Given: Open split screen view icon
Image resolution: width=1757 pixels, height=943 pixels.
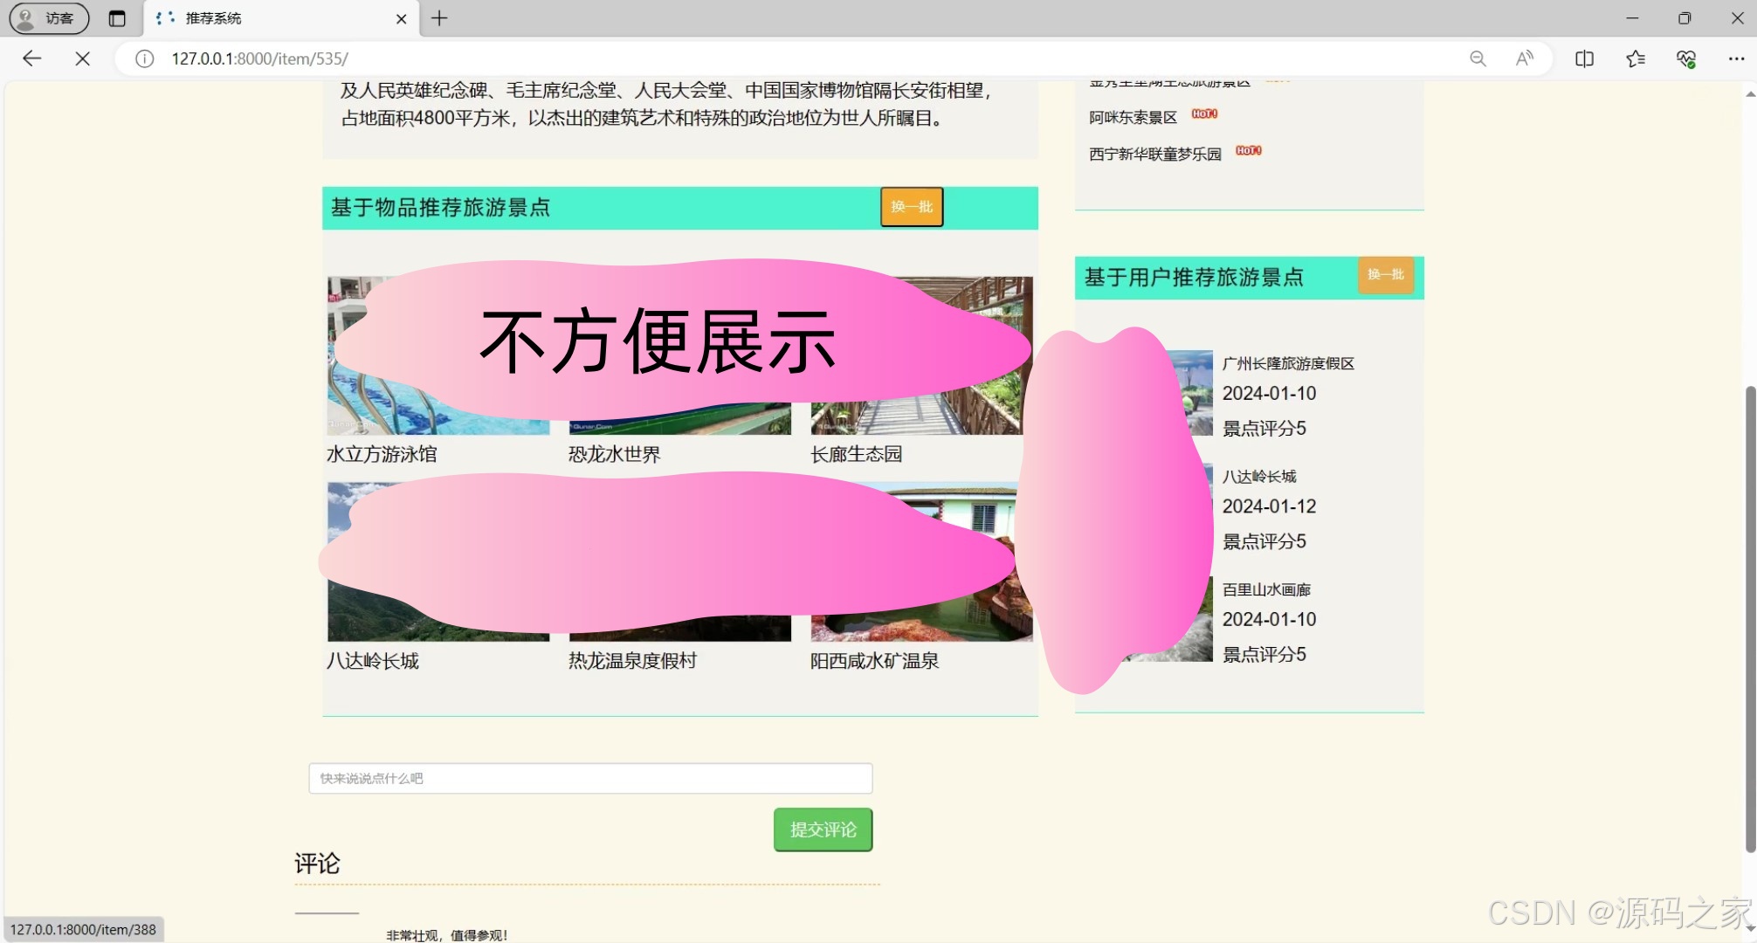Looking at the screenshot, I should 1583,59.
